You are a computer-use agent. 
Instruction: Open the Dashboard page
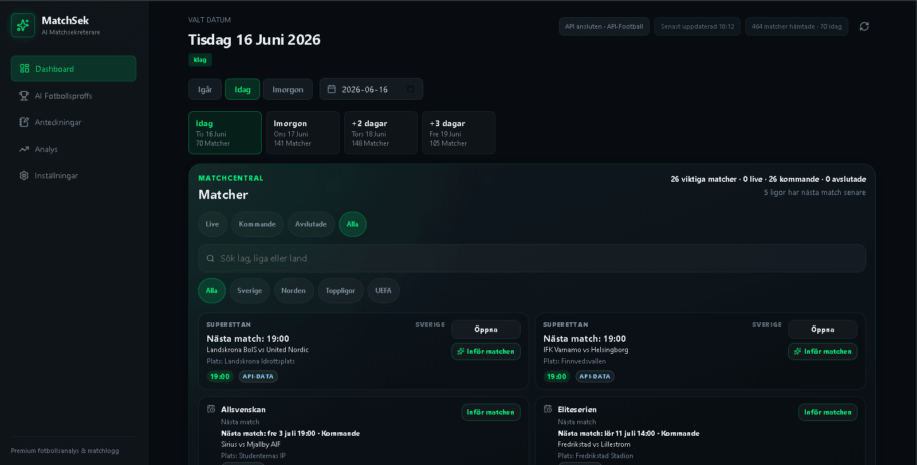coord(73,68)
